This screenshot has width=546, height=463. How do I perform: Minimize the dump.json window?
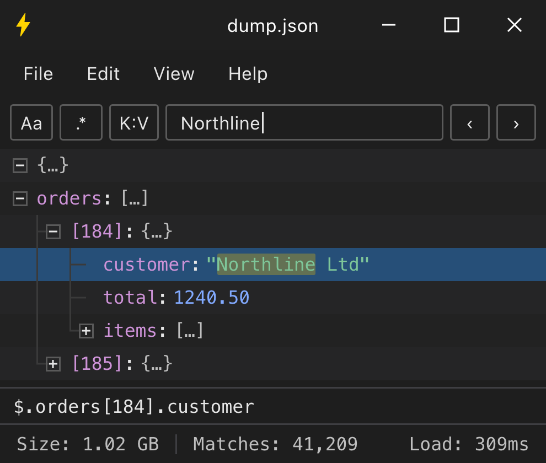pyautogui.click(x=389, y=25)
